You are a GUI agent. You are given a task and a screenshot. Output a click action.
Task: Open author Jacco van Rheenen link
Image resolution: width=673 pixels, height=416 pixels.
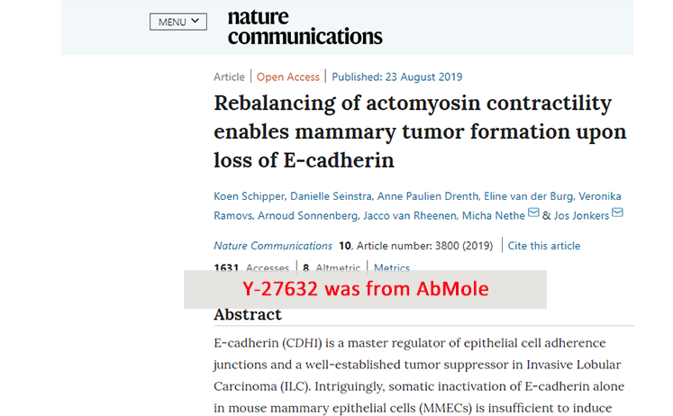[409, 216]
